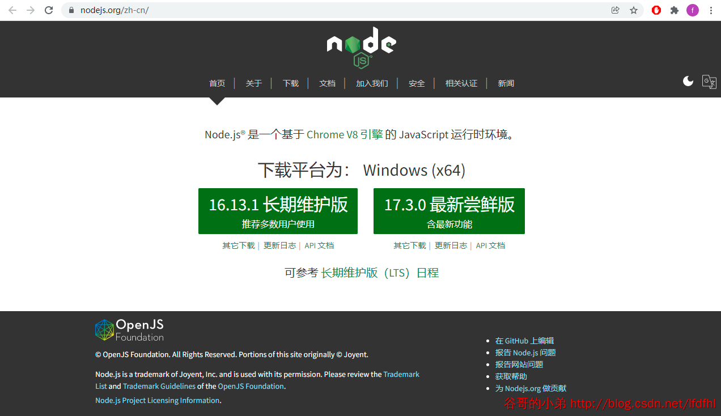Screen dimensions: 721x416
Task: Download the 16.13.1 长期维护版 build
Action: click(278, 211)
